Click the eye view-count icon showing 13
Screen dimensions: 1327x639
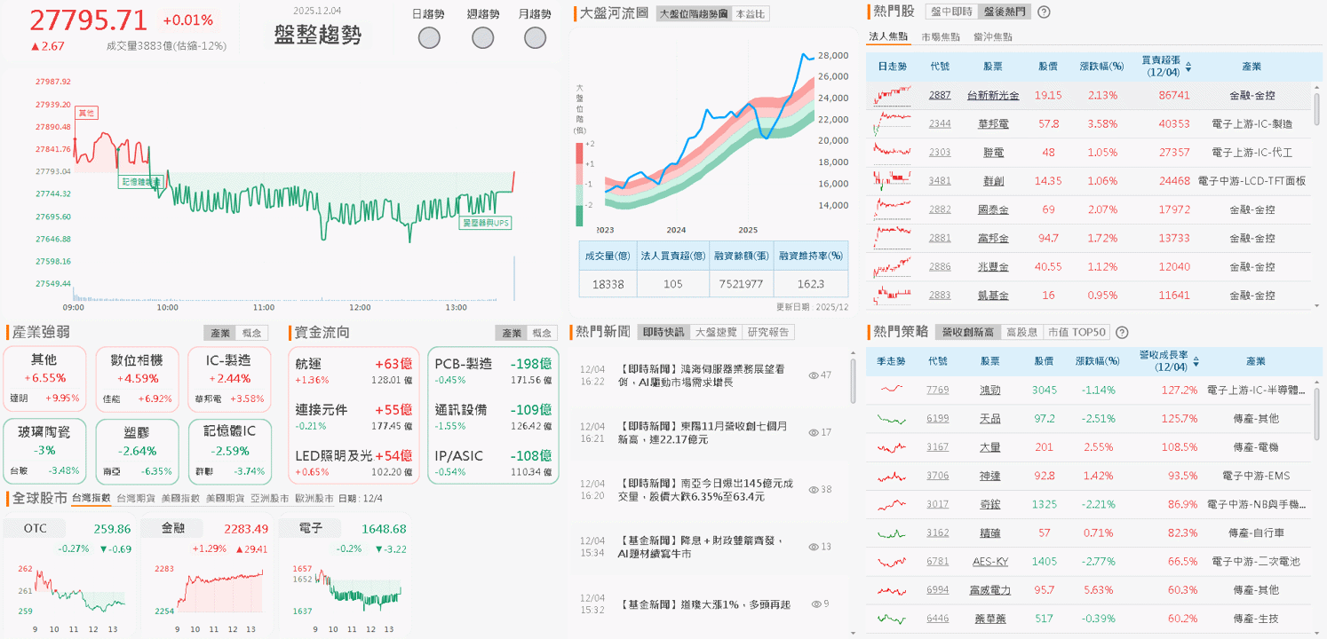[x=814, y=547]
